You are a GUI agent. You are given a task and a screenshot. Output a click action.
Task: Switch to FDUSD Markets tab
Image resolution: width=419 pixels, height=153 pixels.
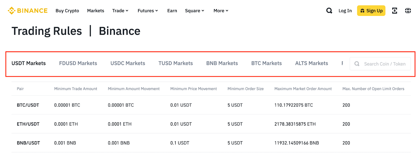[x=78, y=63]
